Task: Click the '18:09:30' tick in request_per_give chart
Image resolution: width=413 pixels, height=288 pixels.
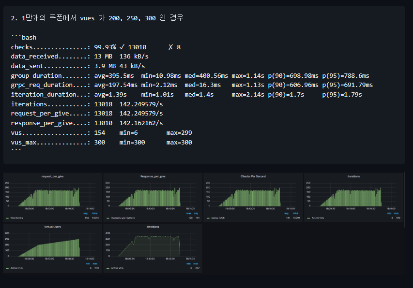Action: (x=29, y=209)
